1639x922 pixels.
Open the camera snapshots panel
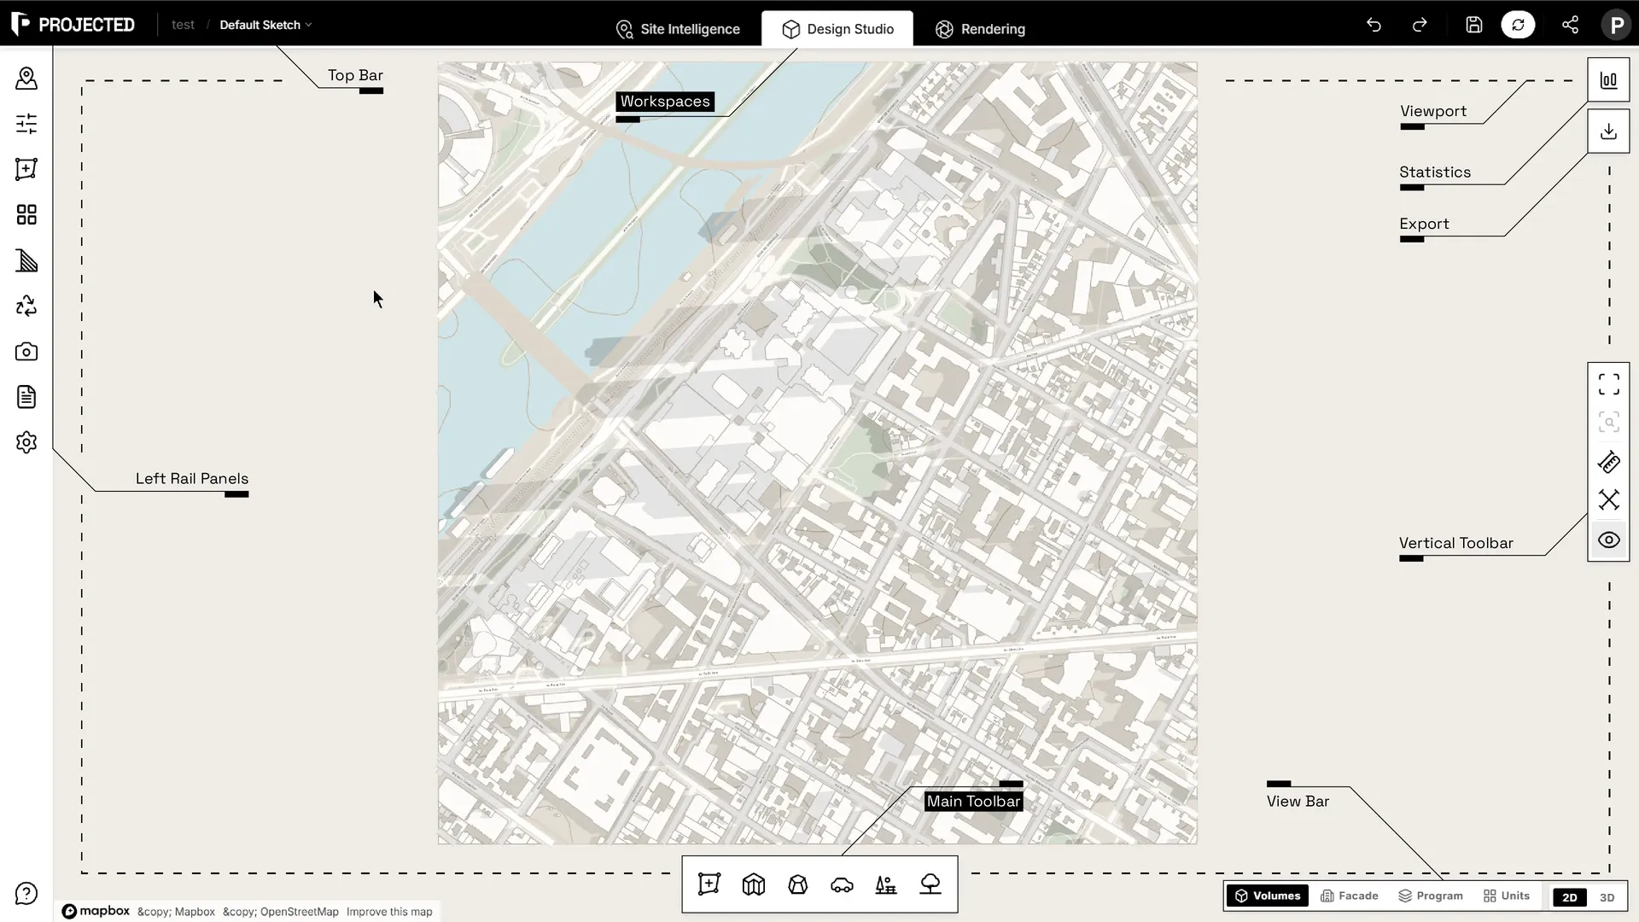coord(26,352)
